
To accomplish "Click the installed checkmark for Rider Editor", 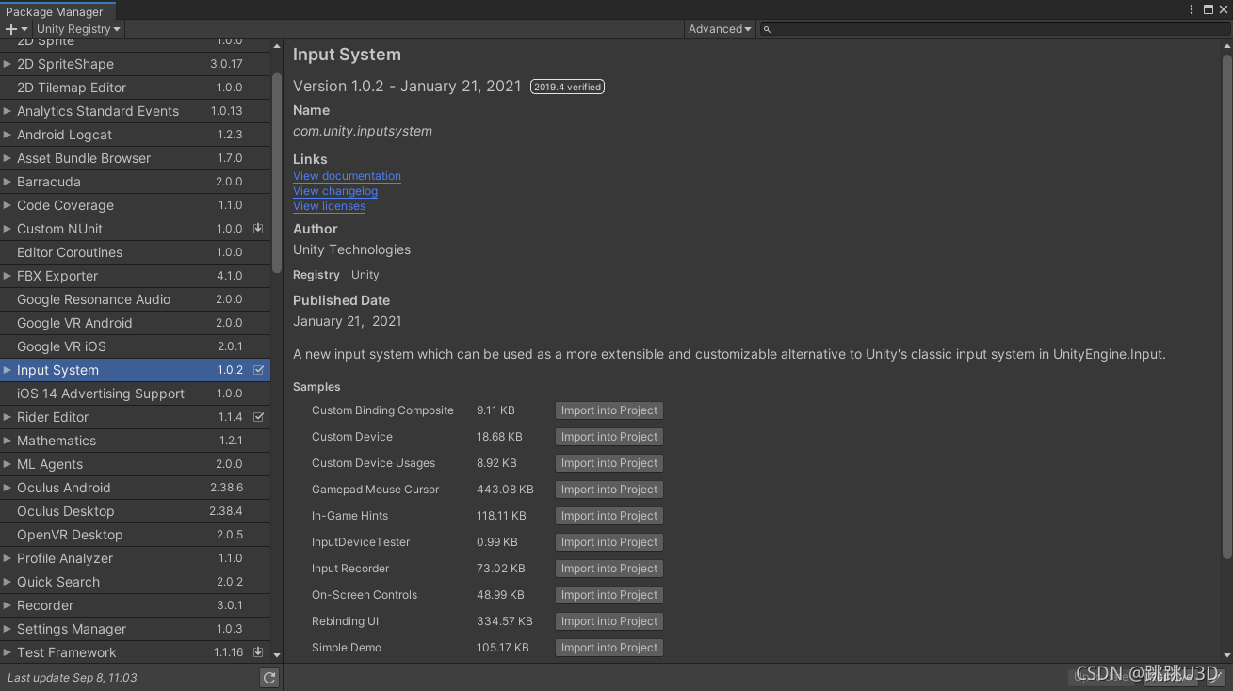I will pyautogui.click(x=258, y=417).
